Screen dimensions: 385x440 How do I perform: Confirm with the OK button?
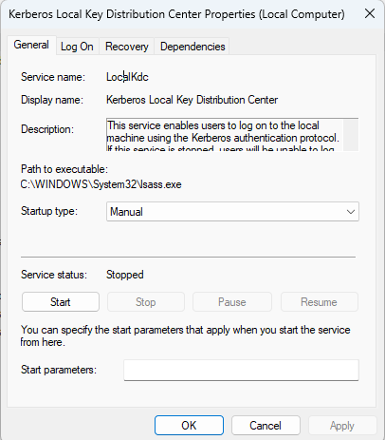pyautogui.click(x=189, y=426)
